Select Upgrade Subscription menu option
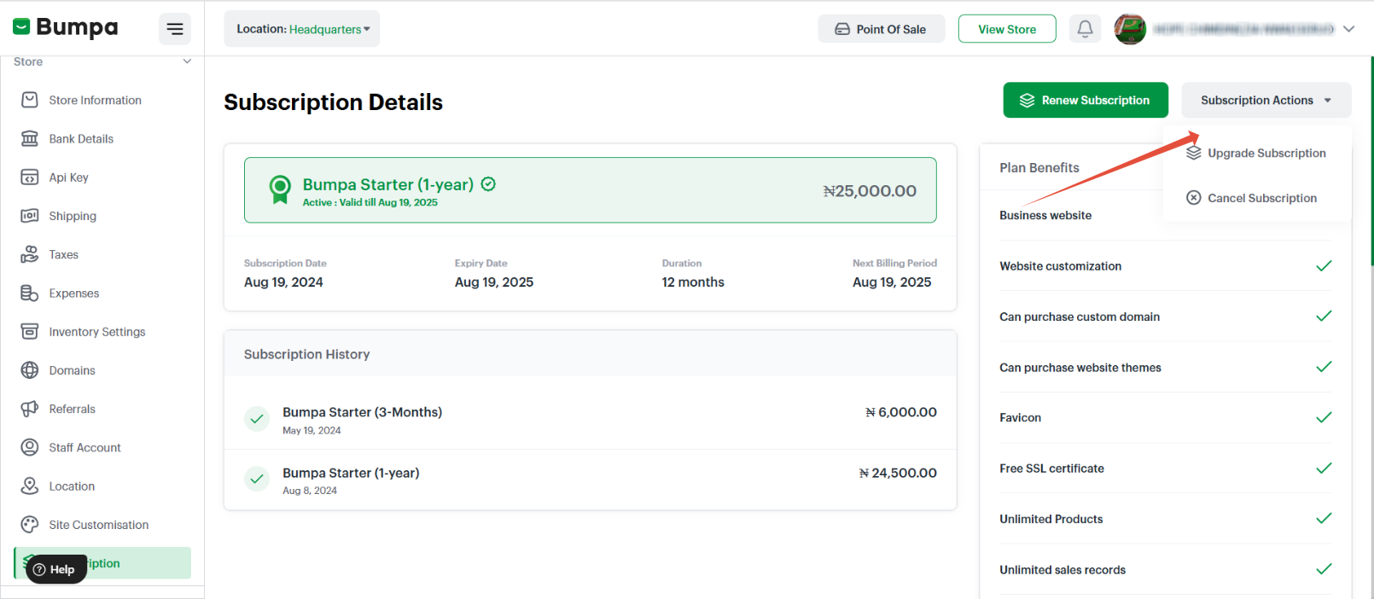 point(1266,154)
